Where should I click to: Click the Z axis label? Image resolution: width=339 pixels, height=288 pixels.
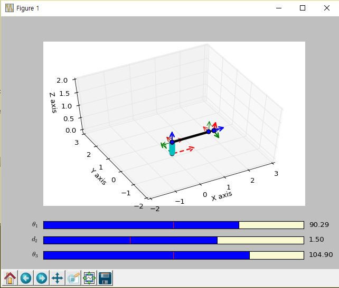(x=53, y=103)
